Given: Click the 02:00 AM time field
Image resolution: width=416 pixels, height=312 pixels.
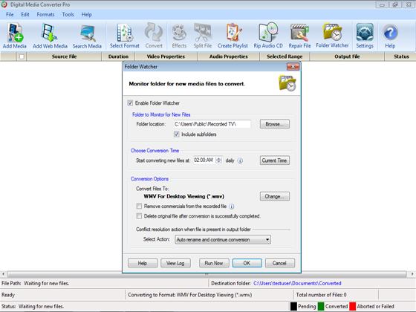Looking at the screenshot, I should 204,160.
